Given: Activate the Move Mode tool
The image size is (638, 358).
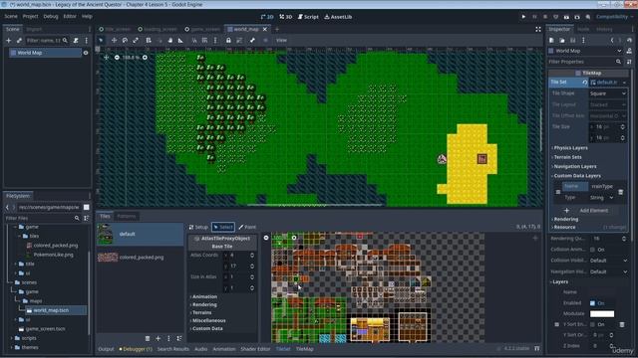Looking at the screenshot, I should [114, 40].
